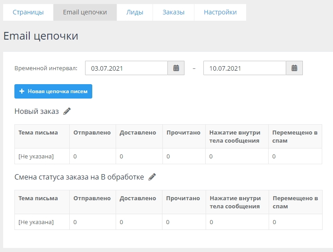The image size is (333, 252).
Task: Click the pencil icon beside Новый заказ
Action: (67, 111)
